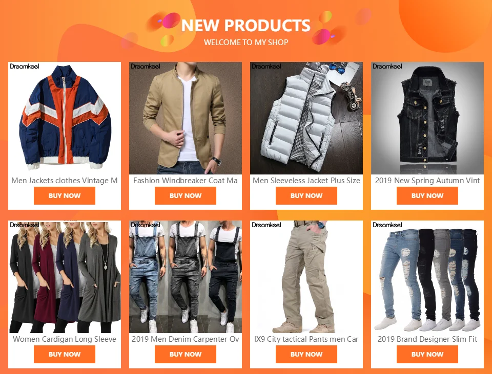The height and width of the screenshot is (374, 492).
Task: Click Buy Now under Men Jackets Vintage
Action: tap(65, 196)
